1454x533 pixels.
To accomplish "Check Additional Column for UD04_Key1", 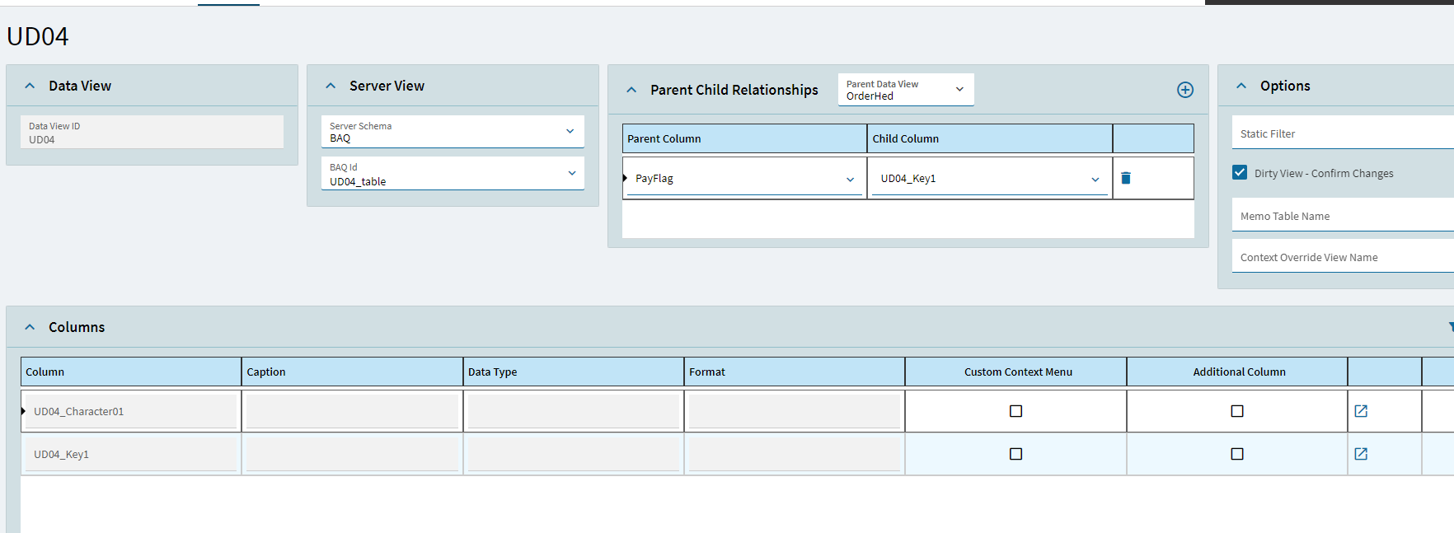I will [x=1236, y=454].
